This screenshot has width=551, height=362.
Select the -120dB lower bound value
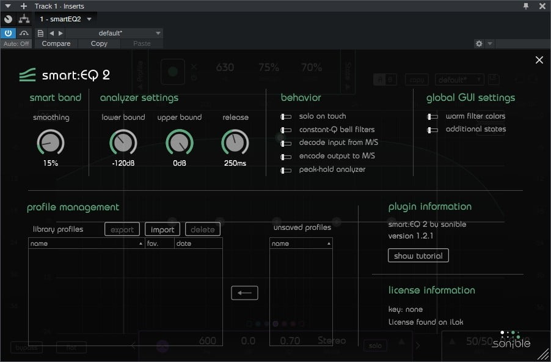123,163
